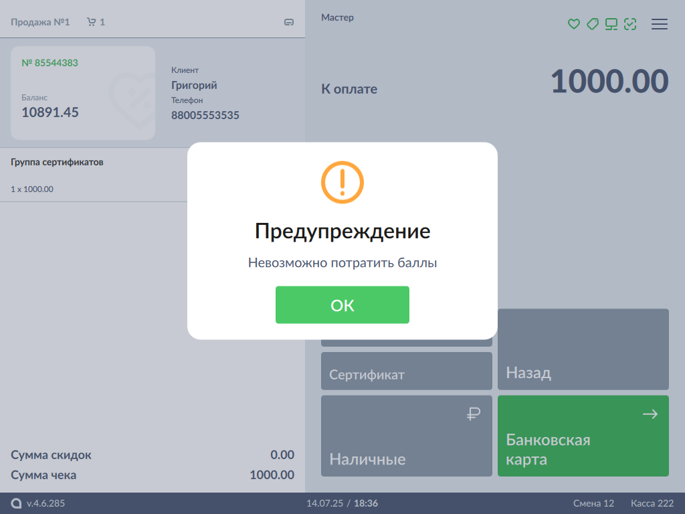This screenshot has width=685, height=514.
Task: Click the Касса 222 status item
Action: point(652,503)
